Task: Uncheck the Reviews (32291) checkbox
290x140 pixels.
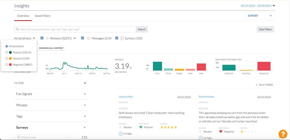Action: (42, 38)
